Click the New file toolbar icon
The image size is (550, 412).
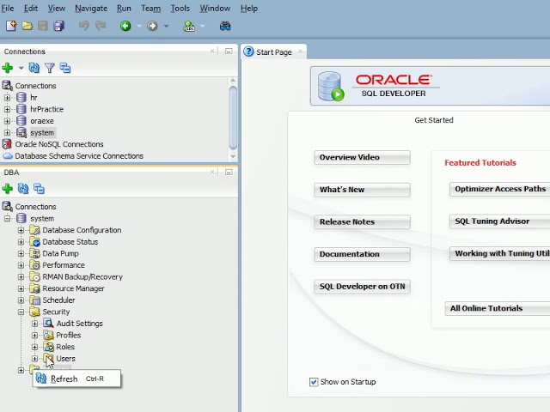click(x=11, y=26)
